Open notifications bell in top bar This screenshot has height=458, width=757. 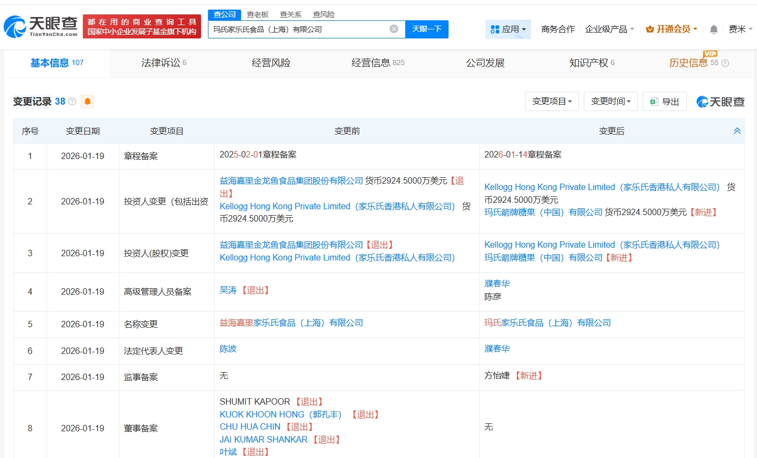pos(714,29)
